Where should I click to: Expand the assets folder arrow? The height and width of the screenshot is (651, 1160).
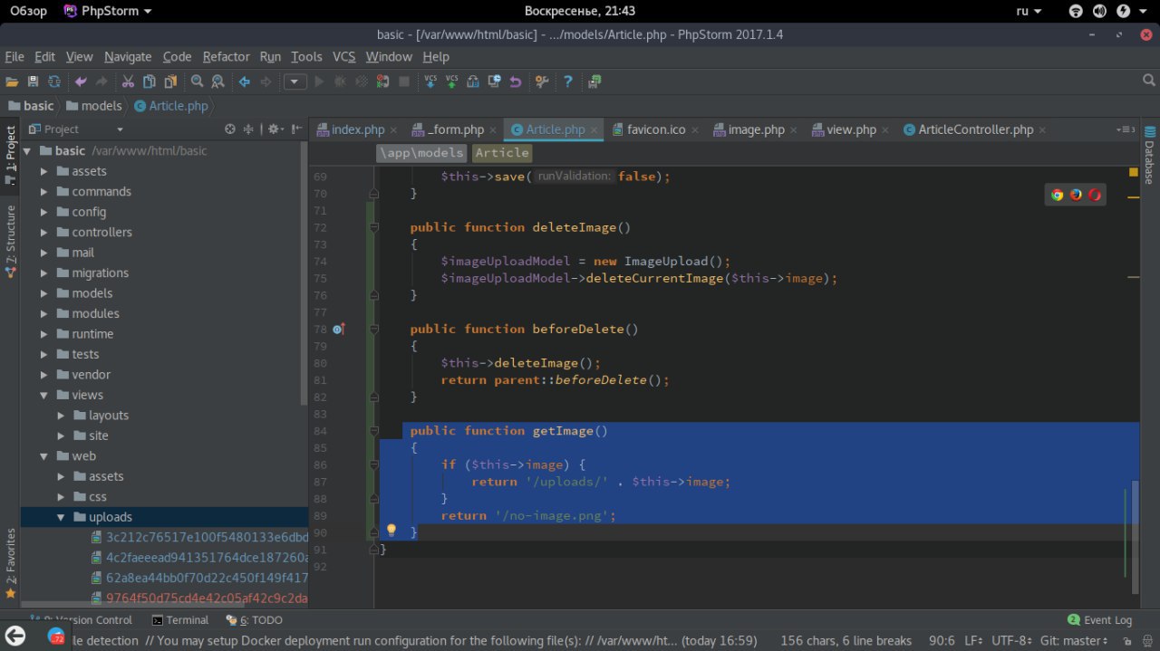point(43,171)
